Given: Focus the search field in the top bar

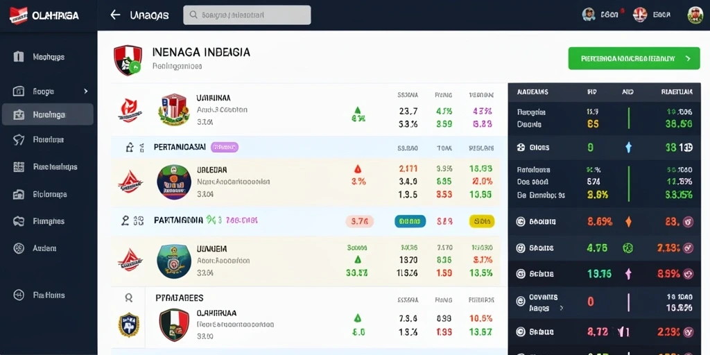Looking at the screenshot, I should coord(247,15).
